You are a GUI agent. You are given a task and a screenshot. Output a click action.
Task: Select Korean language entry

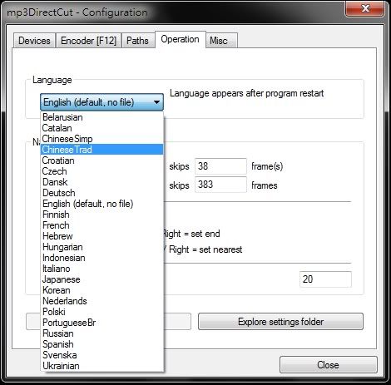pos(101,290)
